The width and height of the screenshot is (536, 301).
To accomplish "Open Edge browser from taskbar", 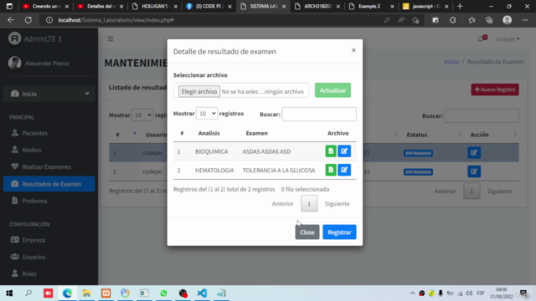I will [67, 293].
